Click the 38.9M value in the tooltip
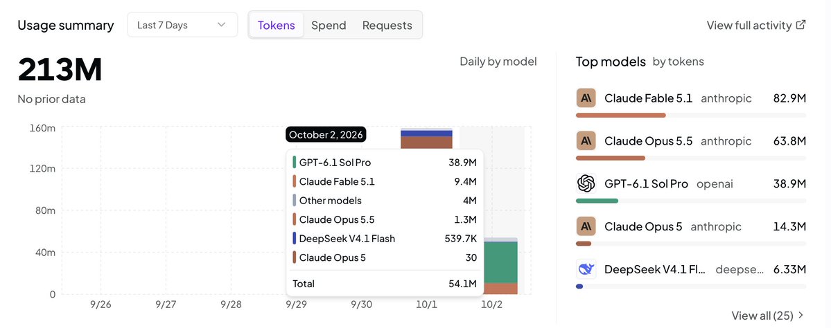Viewport: 831px width, 328px height. pyautogui.click(x=462, y=163)
